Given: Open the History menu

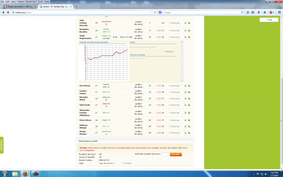Looking at the screenshot, I should coord(21,2).
